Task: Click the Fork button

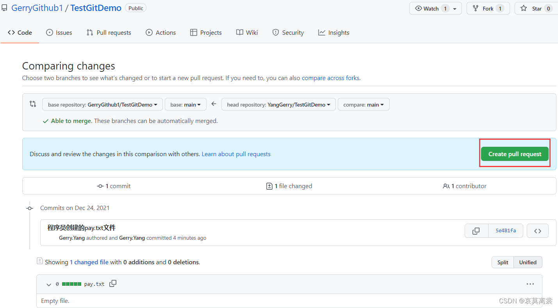Action: click(x=488, y=9)
